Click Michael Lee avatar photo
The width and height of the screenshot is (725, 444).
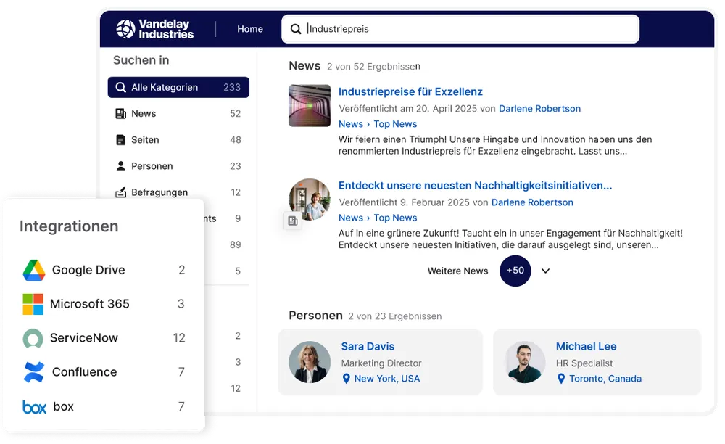525,362
